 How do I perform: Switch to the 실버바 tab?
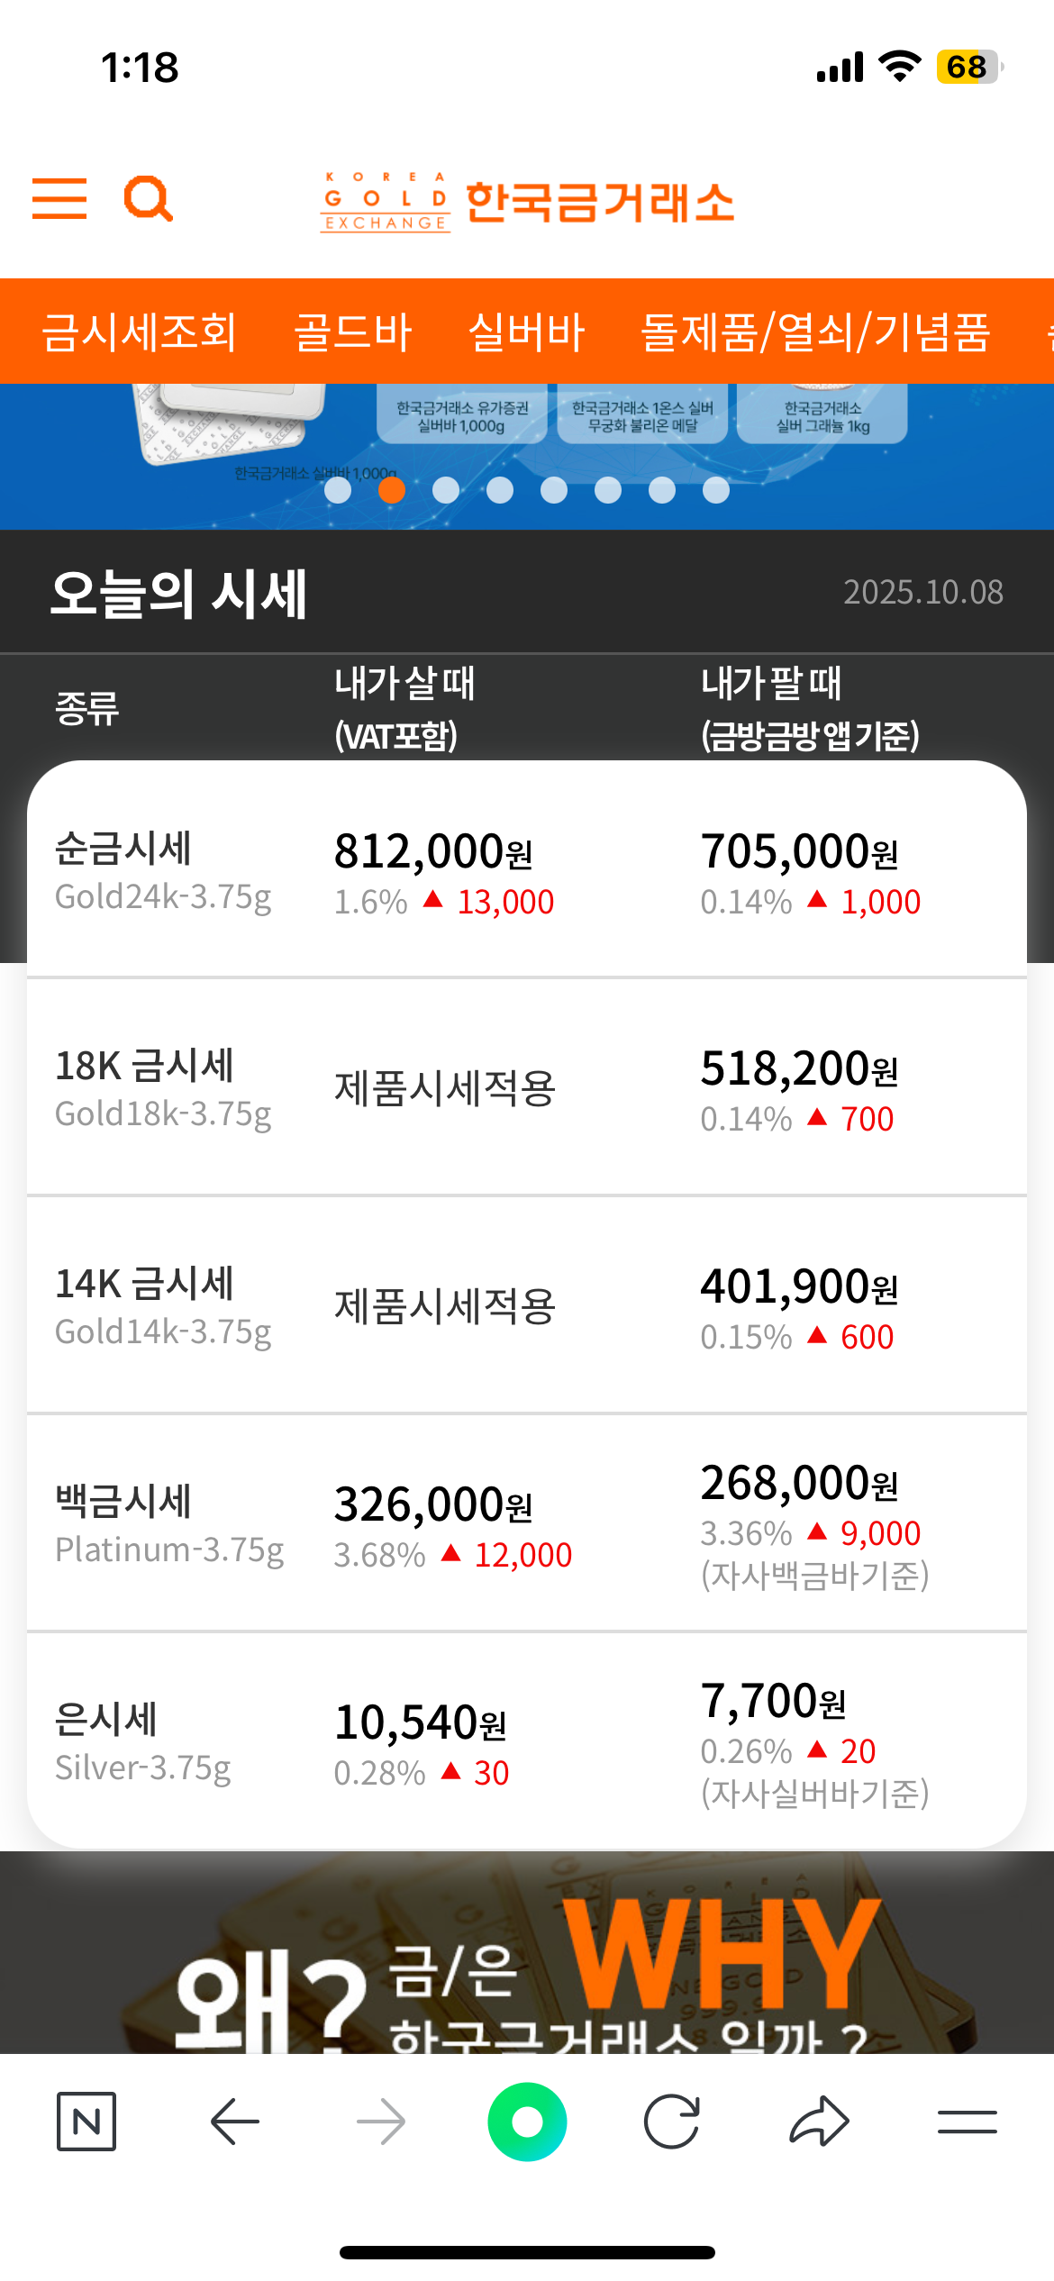coord(527,332)
